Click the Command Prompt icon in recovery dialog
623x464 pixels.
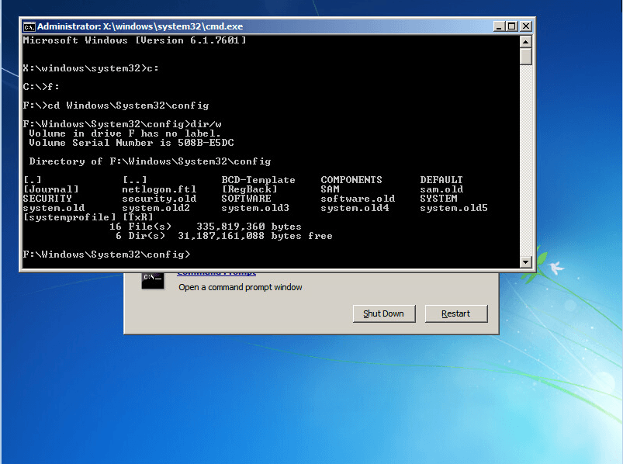tap(153, 280)
